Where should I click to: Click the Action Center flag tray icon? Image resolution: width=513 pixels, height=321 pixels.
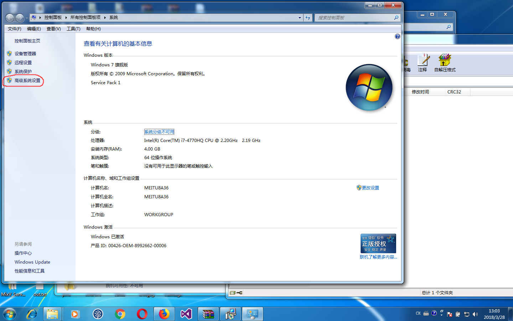click(450, 314)
